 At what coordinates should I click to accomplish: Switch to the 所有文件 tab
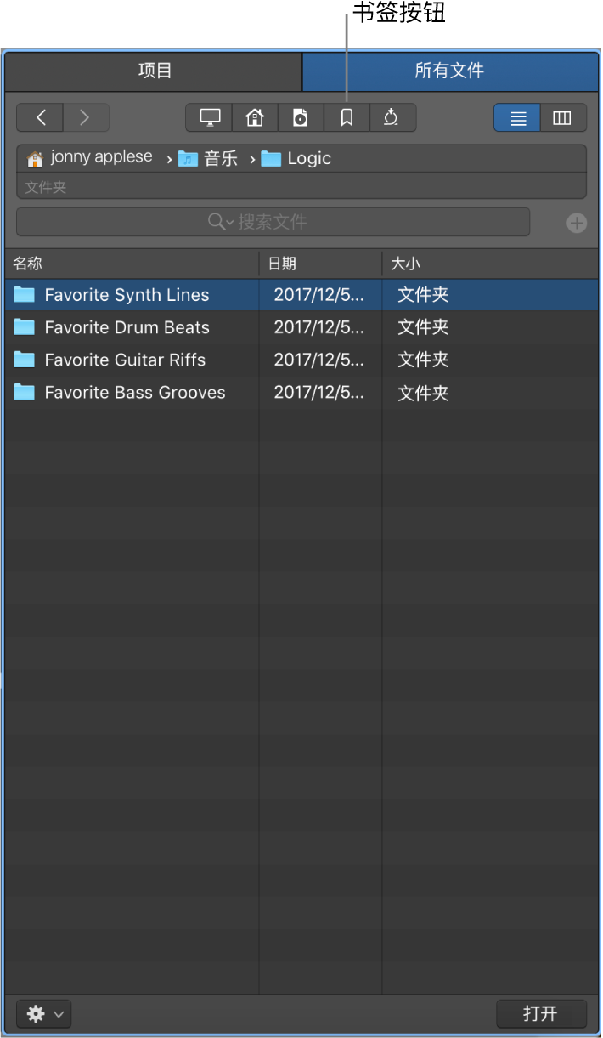[449, 71]
